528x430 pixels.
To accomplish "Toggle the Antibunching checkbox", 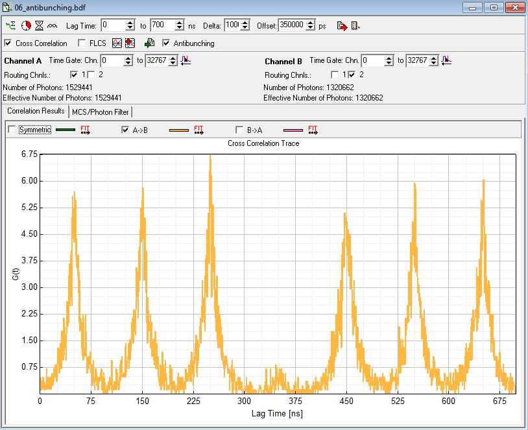I will click(166, 43).
